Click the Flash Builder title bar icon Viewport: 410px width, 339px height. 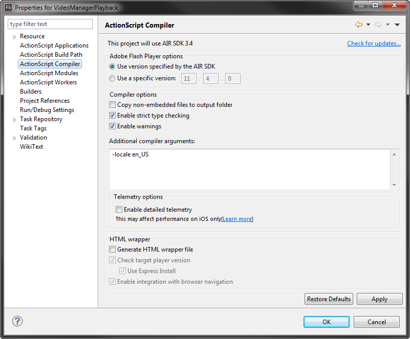pos(8,7)
